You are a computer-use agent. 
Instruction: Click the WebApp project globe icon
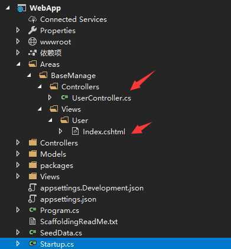21,8
